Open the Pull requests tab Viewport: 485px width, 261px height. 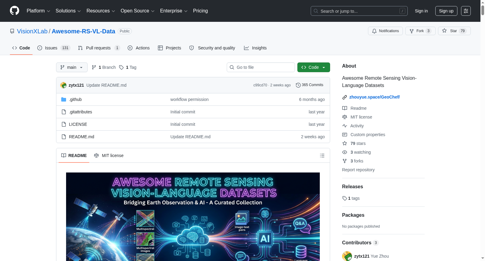[99, 48]
